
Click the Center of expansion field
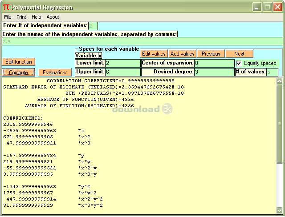[x=214, y=63]
